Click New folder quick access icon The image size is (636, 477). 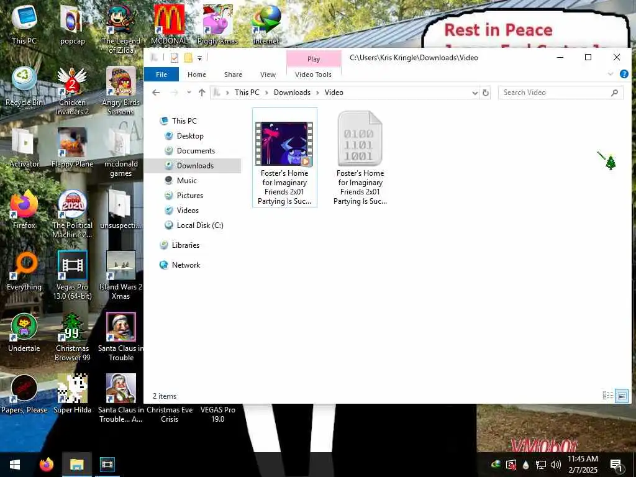188,58
